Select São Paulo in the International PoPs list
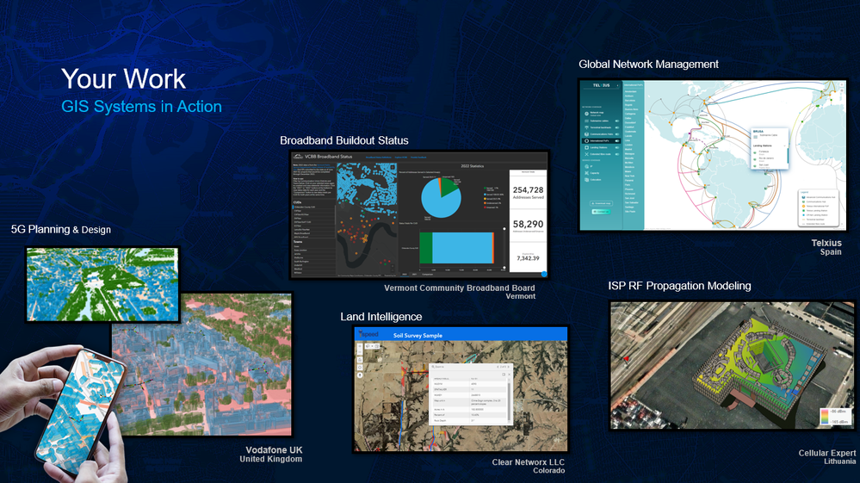 [x=630, y=212]
